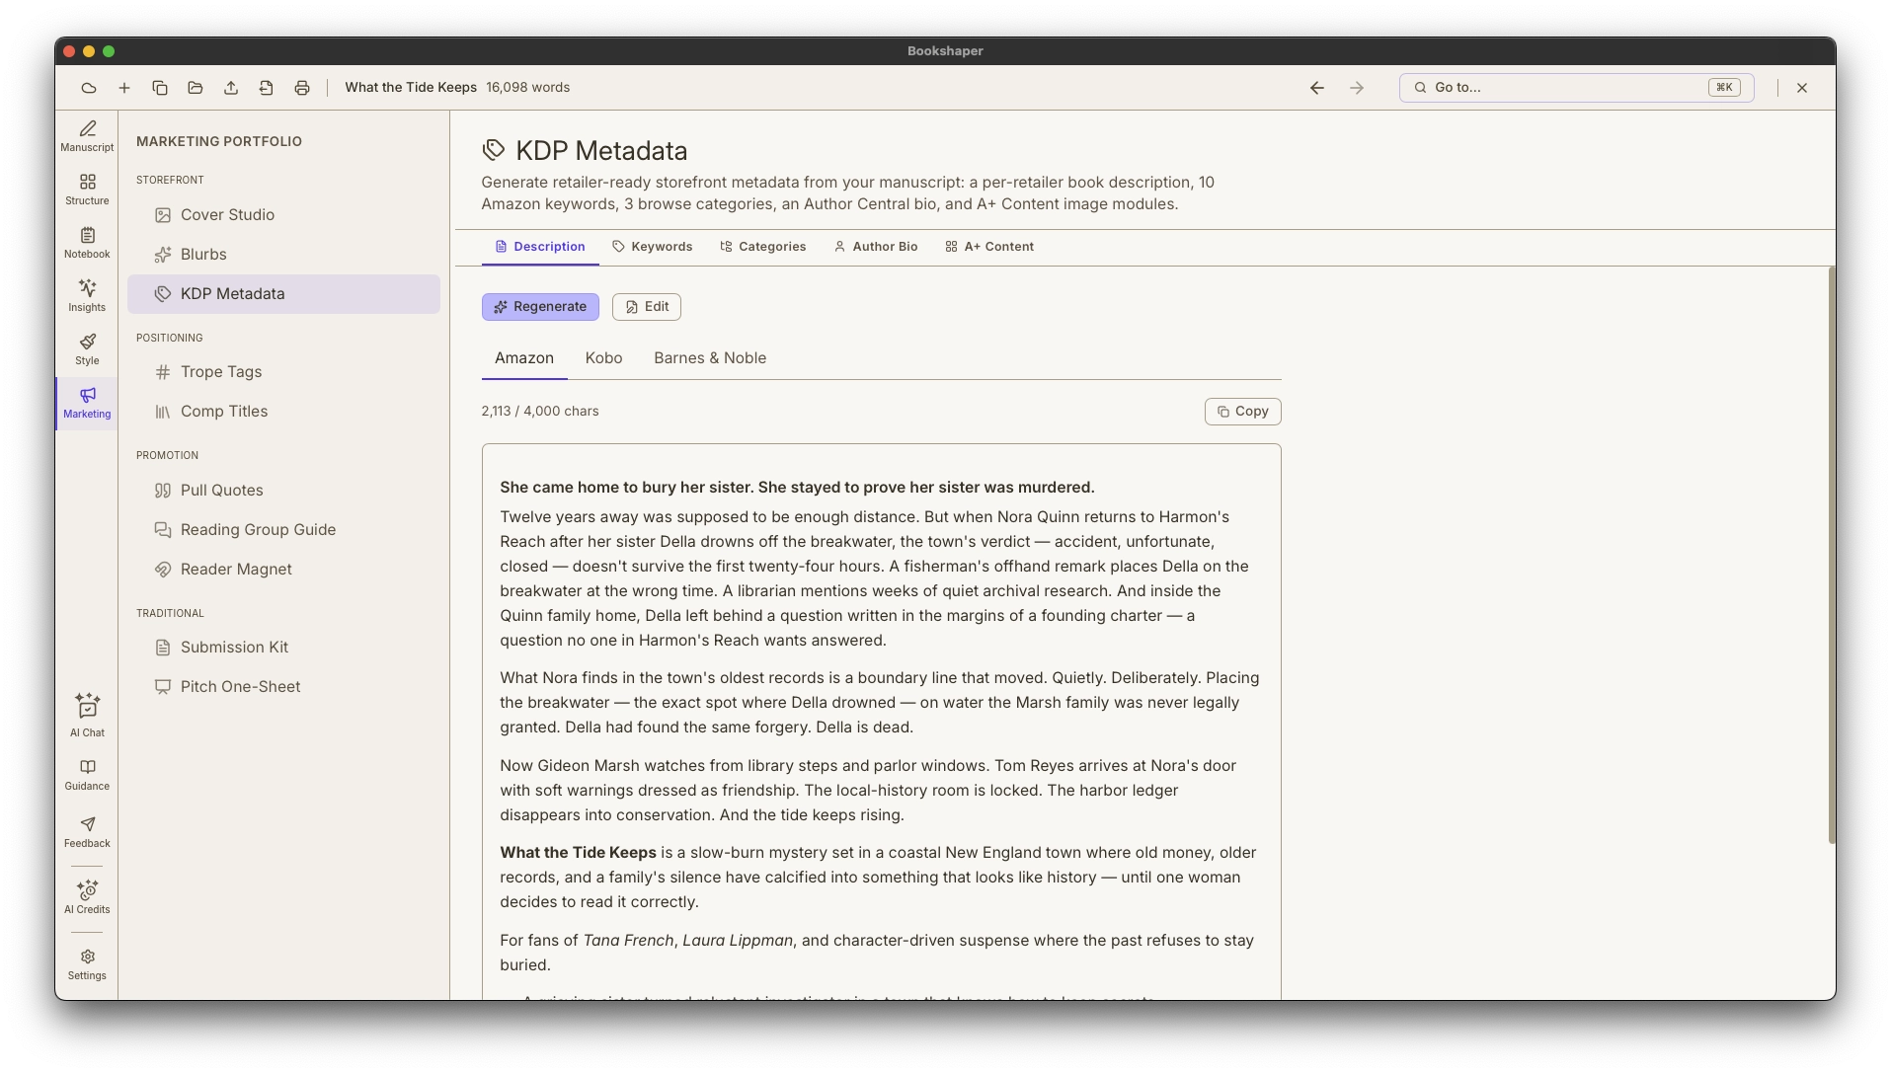
Task: Click the vertical scrollbar of the description pane
Action: coord(1832,556)
